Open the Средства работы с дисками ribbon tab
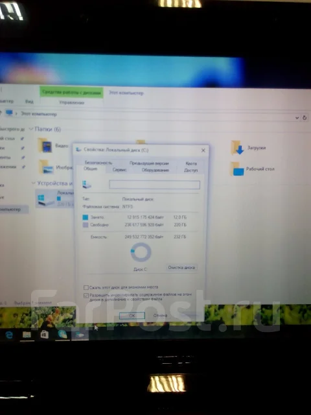 pyautogui.click(x=71, y=92)
